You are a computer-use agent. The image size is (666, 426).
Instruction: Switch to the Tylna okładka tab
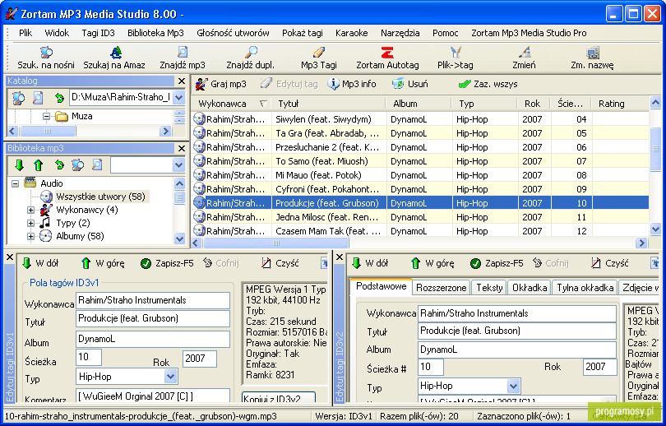tap(585, 288)
